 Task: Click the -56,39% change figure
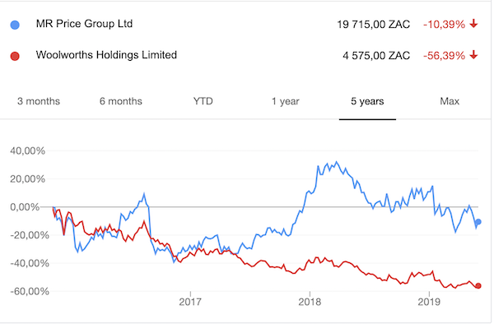coord(444,56)
